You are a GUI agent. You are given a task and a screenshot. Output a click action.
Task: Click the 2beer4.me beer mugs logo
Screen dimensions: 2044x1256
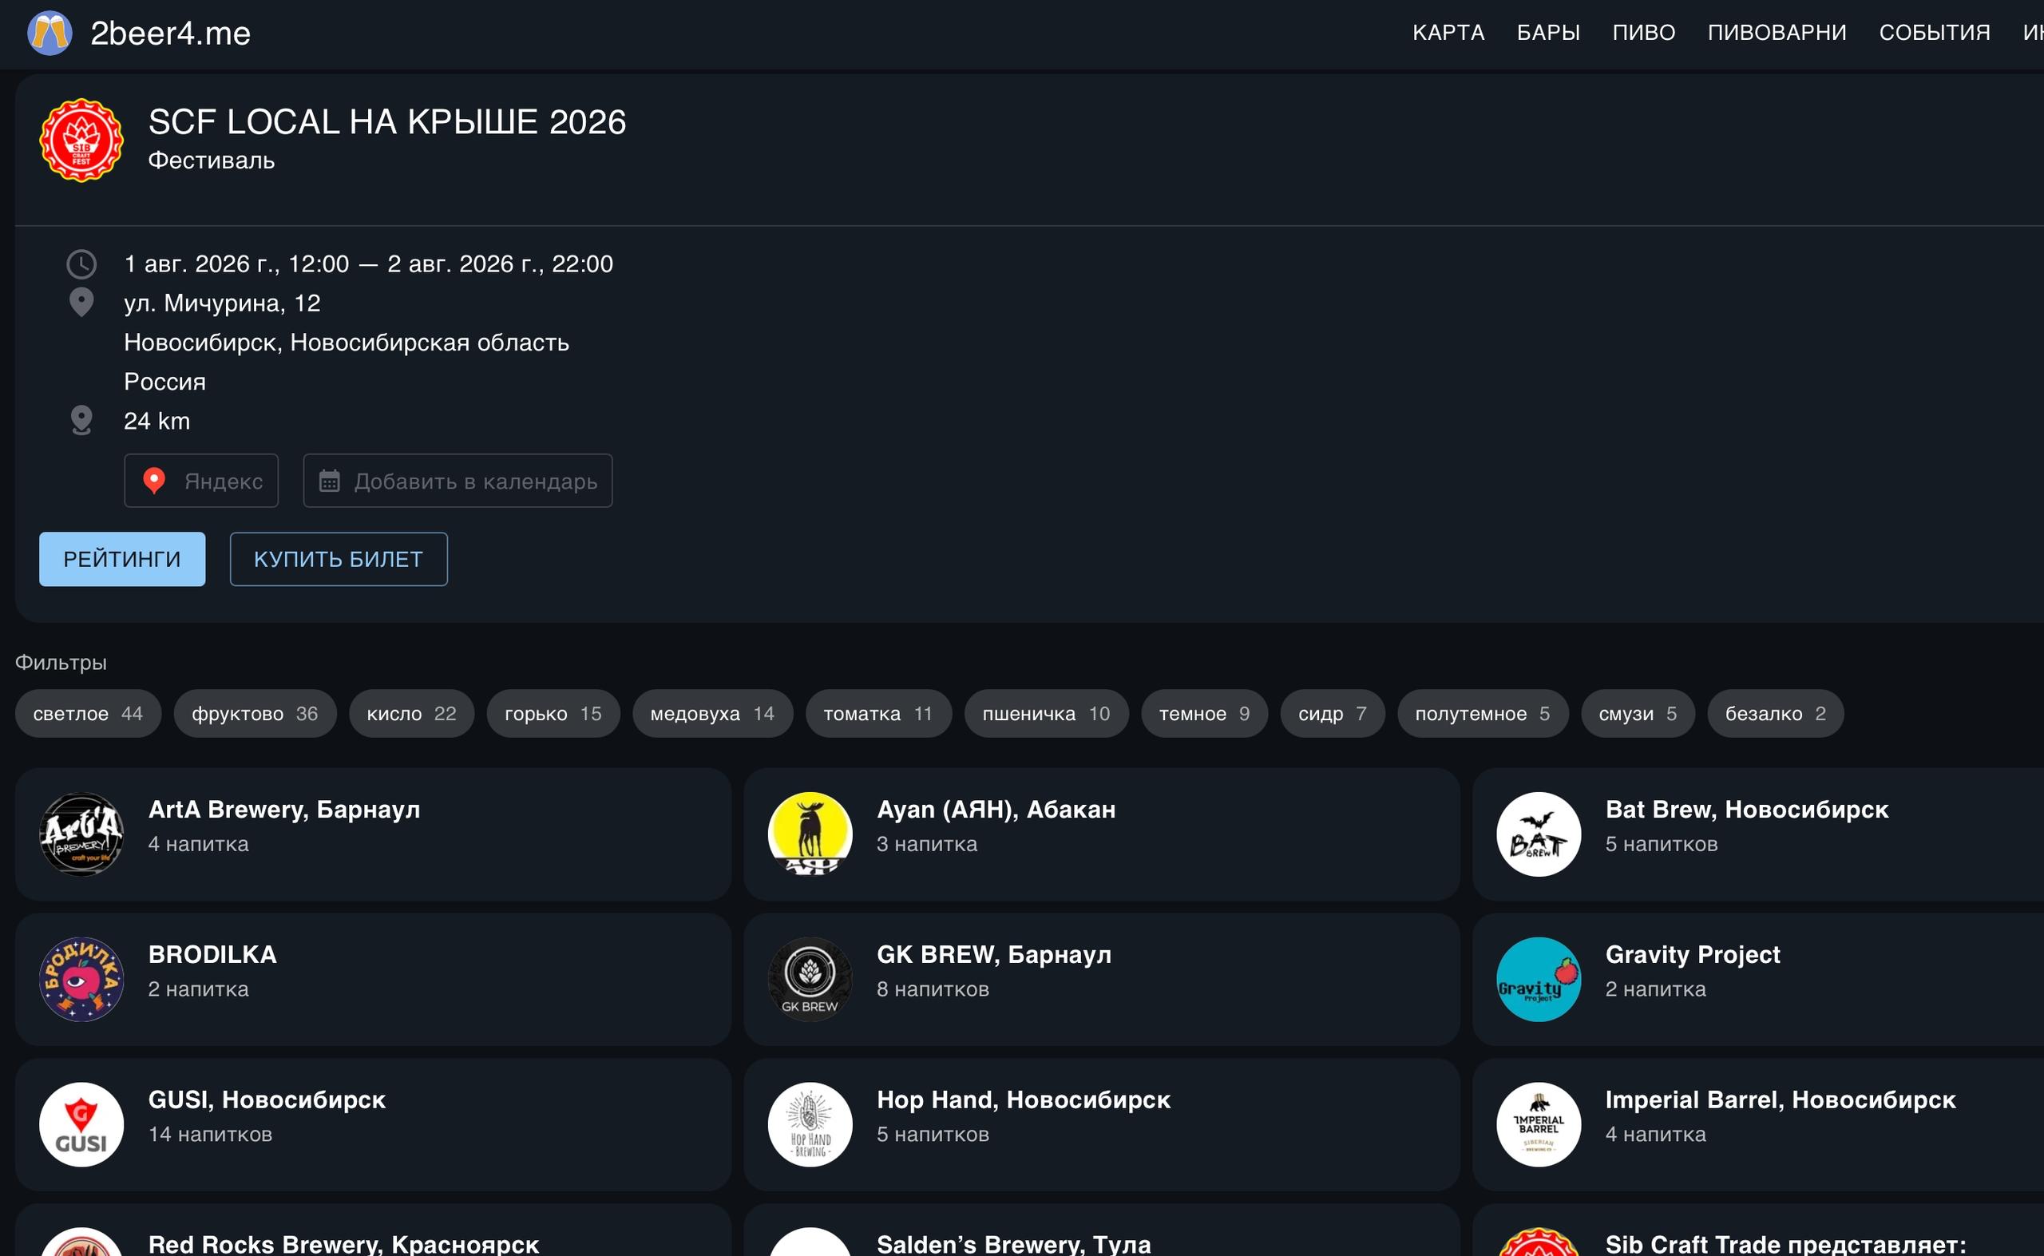(x=50, y=34)
